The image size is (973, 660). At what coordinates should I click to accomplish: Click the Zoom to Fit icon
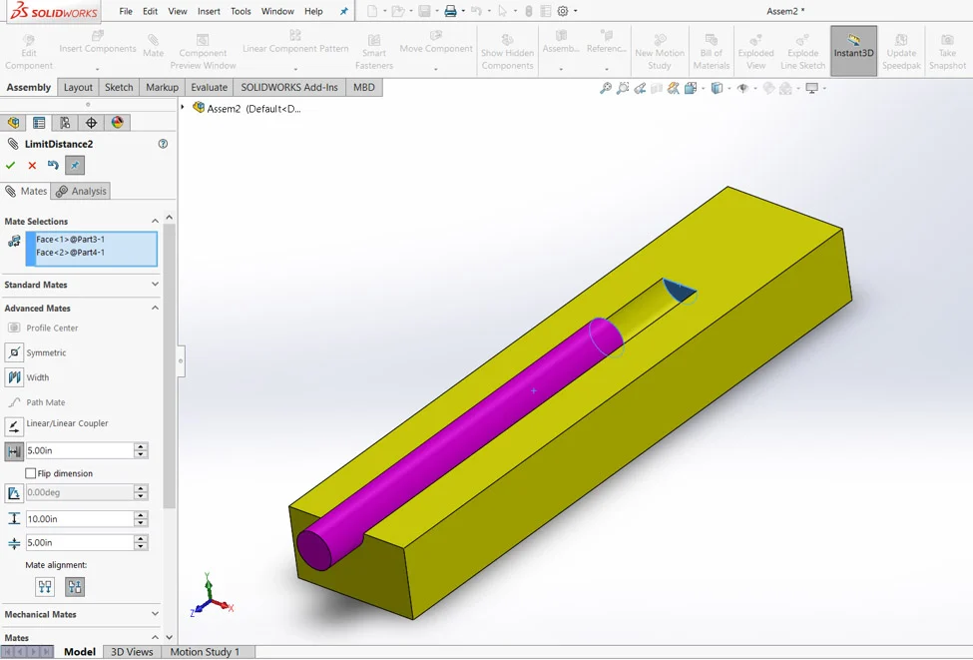tap(606, 88)
